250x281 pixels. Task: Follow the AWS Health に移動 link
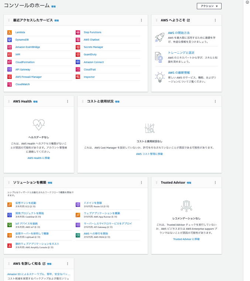[39, 158]
